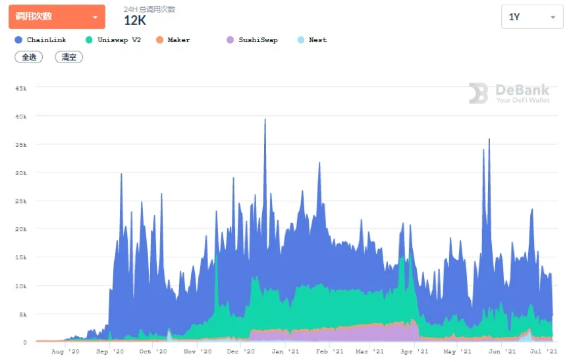The height and width of the screenshot is (362, 569).
Task: Toggle SushiSwap series in legend
Action: [258, 40]
